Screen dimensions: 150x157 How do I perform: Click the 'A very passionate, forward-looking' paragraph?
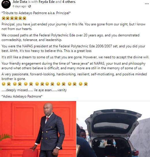point(74,76)
